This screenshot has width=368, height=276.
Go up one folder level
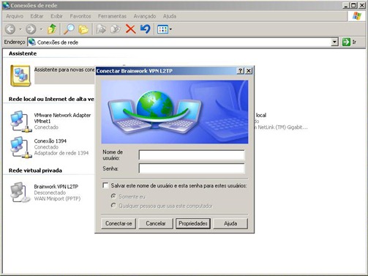tap(52, 29)
